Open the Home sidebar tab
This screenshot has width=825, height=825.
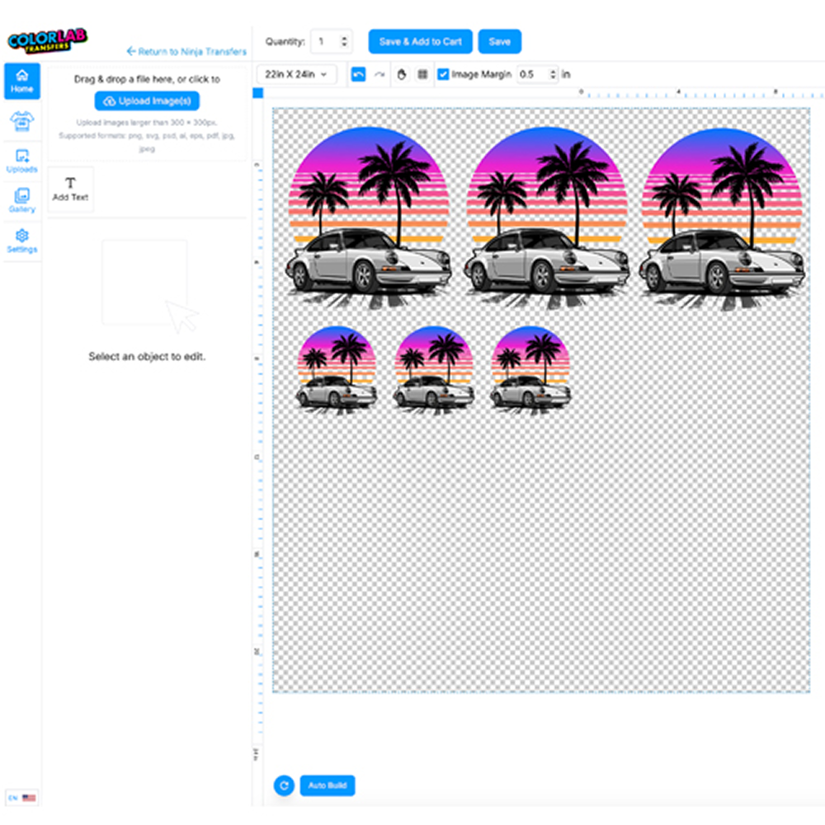(22, 81)
